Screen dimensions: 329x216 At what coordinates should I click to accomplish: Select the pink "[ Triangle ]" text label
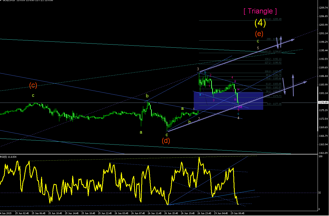[x=260, y=11]
